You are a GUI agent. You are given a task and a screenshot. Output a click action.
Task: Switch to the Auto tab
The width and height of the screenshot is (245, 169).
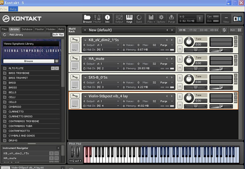click(x=61, y=29)
